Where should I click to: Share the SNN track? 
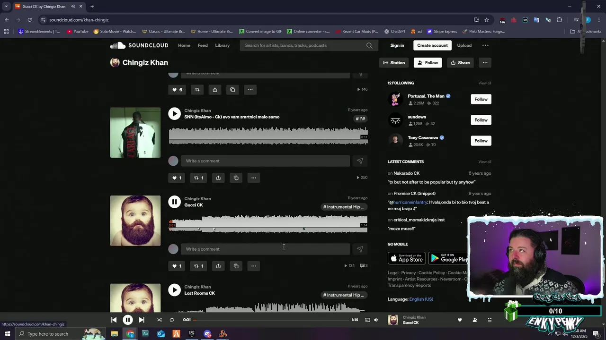[x=218, y=178]
